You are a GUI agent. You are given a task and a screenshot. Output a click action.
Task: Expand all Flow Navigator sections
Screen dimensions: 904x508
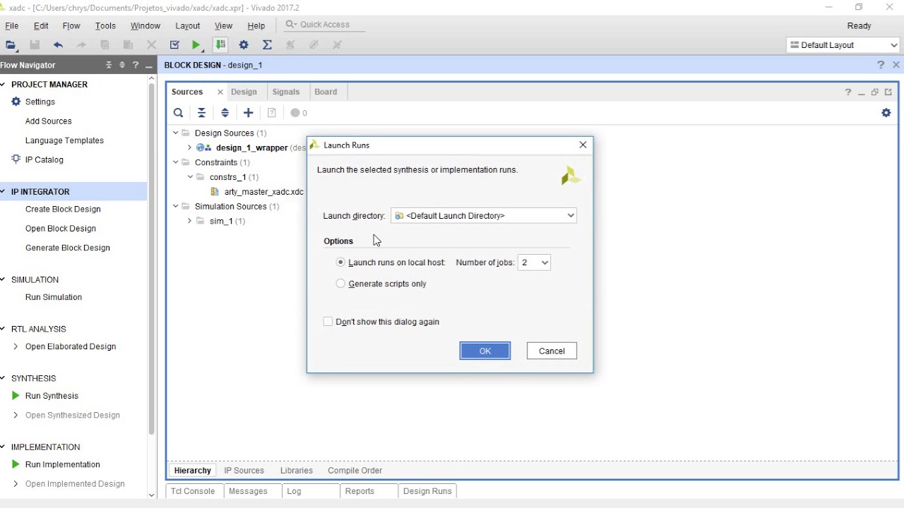point(122,65)
